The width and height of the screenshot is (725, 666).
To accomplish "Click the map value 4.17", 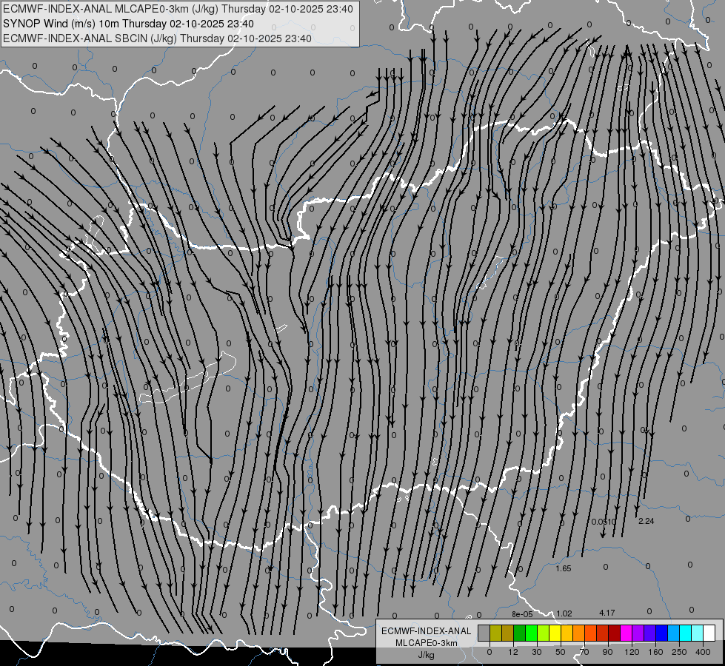I will [x=607, y=613].
